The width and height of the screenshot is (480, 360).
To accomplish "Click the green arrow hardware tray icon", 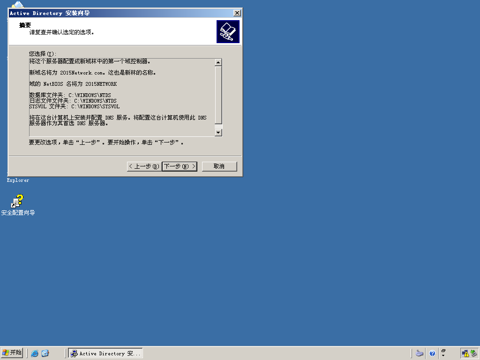I will [473, 353].
